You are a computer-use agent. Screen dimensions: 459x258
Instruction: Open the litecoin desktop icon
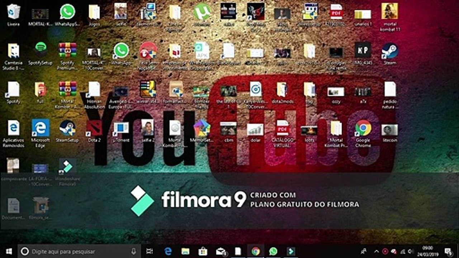(x=390, y=133)
